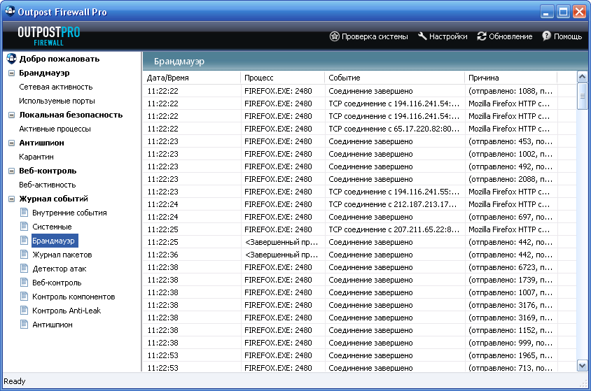This screenshot has width=591, height=391.
Task: Select row with отправлено: 1088
Action: point(359,91)
